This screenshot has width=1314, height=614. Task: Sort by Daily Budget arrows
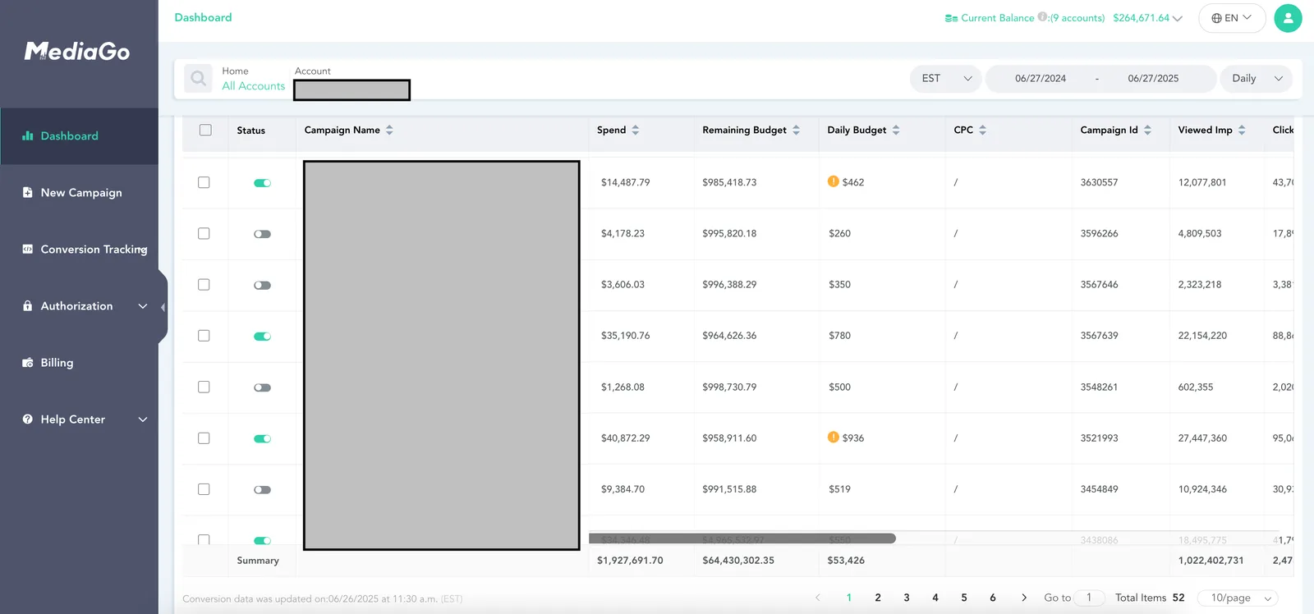(896, 130)
